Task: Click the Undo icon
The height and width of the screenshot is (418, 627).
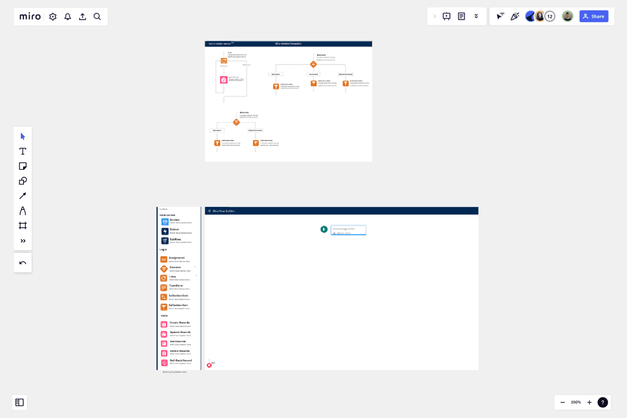Action: 23,262
